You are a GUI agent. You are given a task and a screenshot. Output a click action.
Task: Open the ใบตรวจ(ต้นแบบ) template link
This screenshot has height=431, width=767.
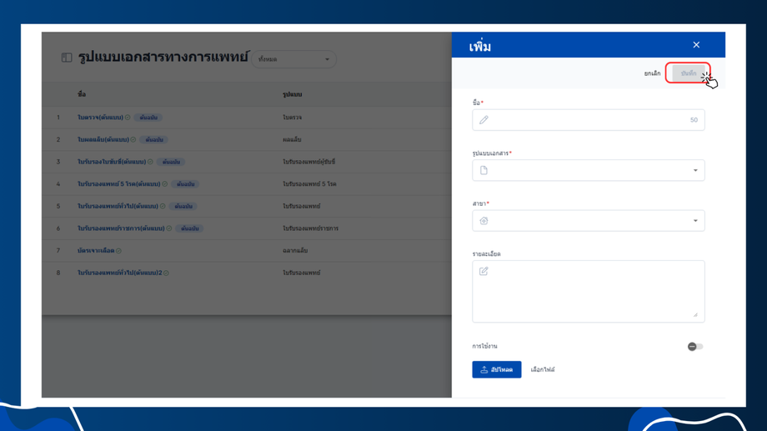pyautogui.click(x=100, y=118)
